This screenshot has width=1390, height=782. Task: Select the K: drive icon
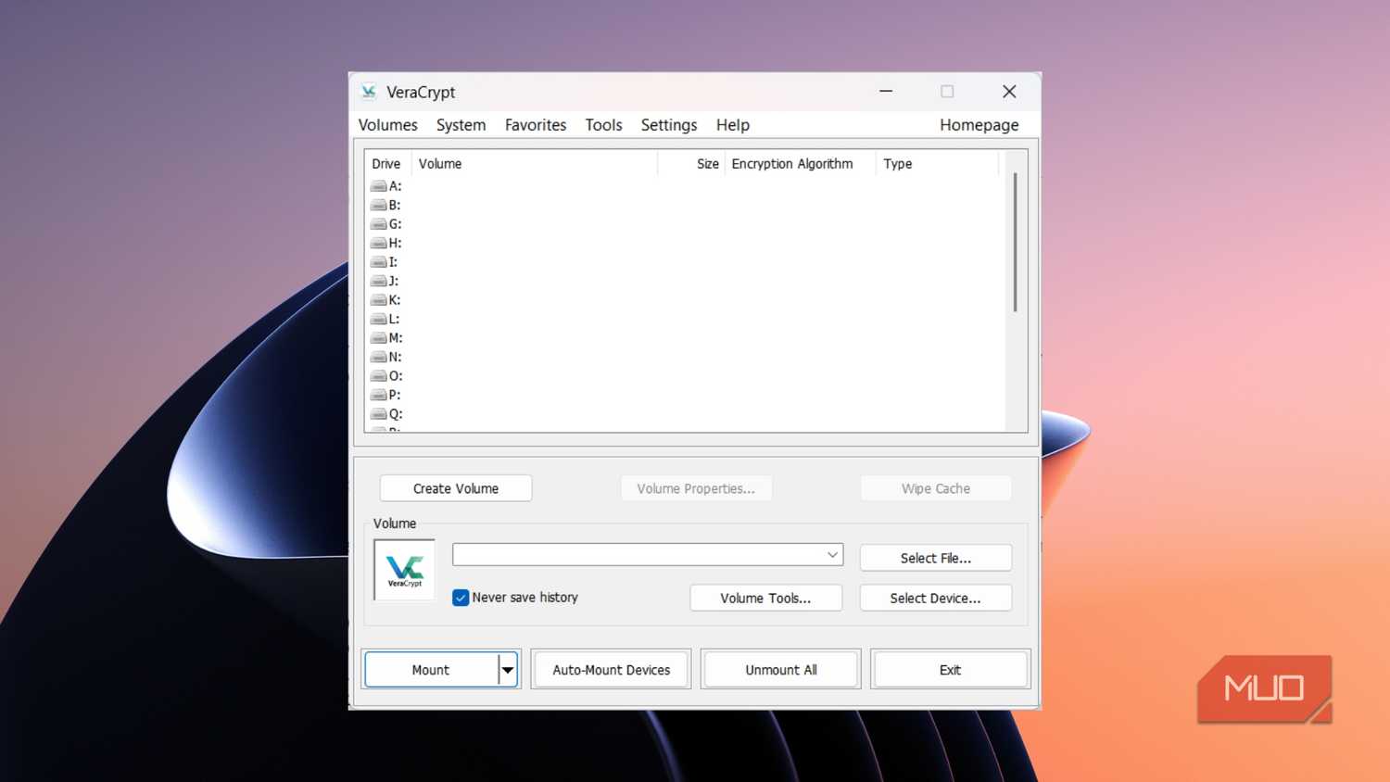[379, 300]
